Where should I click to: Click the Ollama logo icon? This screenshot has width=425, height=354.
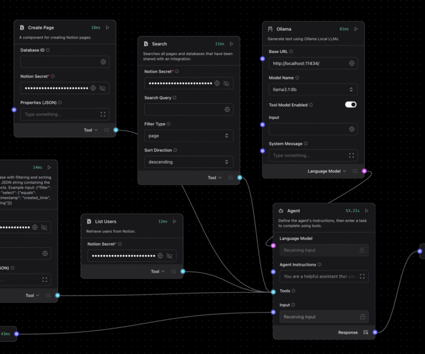click(x=270, y=29)
